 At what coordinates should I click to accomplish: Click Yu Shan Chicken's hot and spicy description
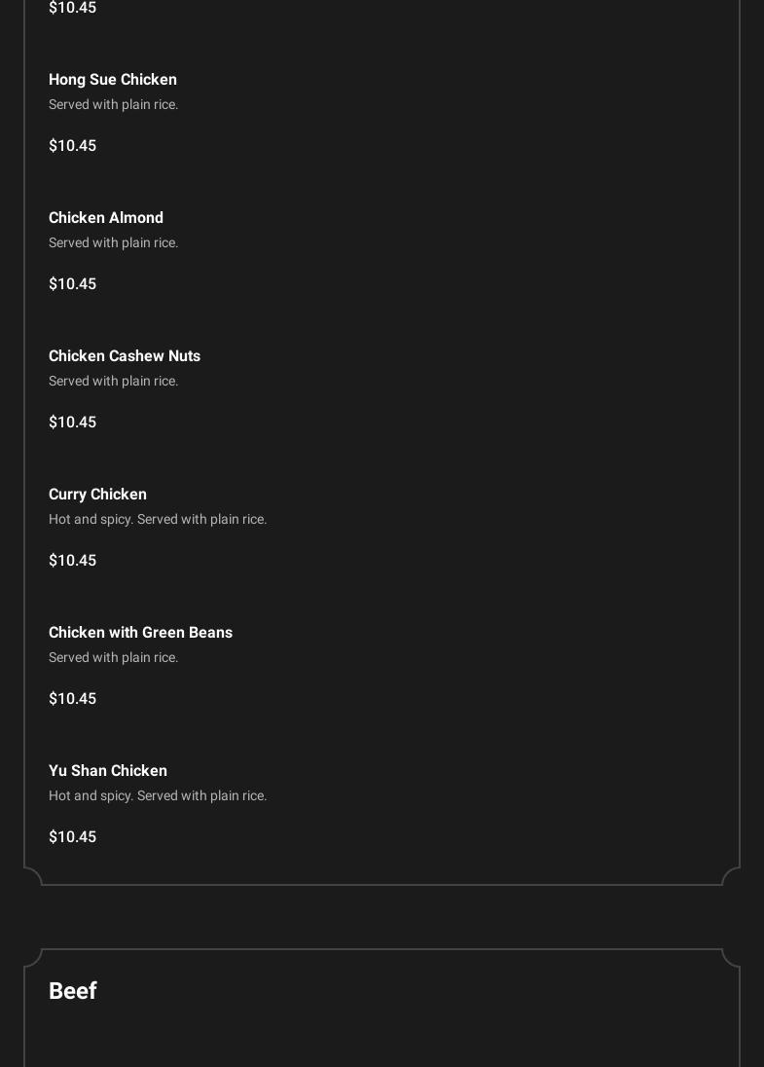158,796
